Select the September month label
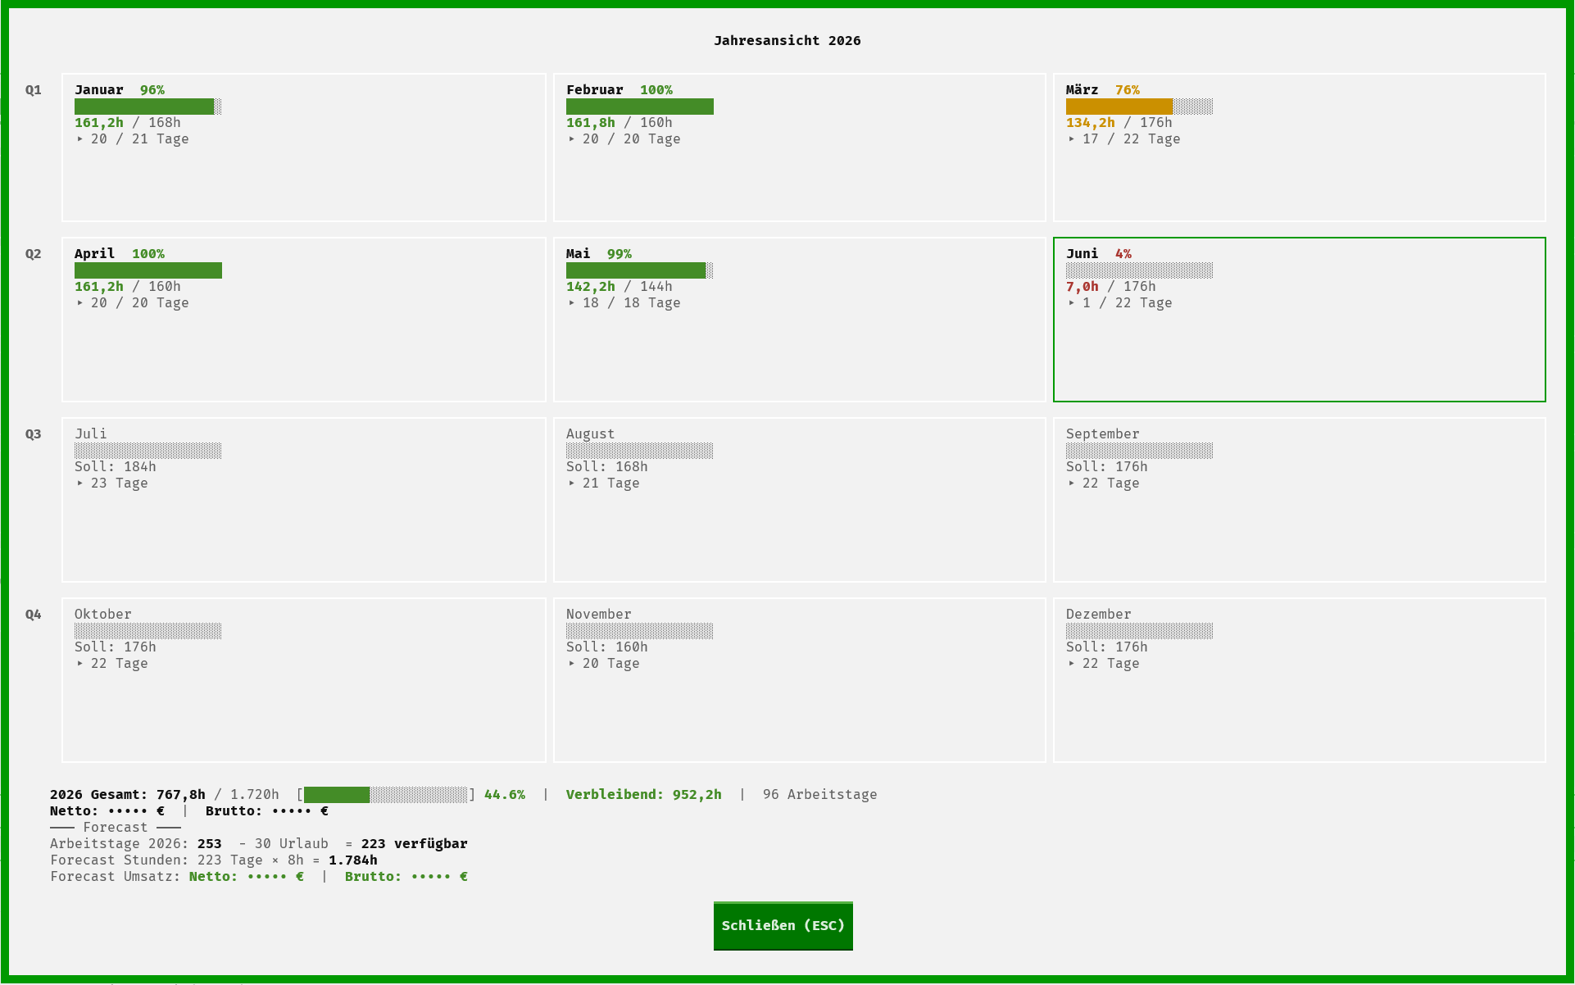The height and width of the screenshot is (985, 1575). pyautogui.click(x=1103, y=434)
